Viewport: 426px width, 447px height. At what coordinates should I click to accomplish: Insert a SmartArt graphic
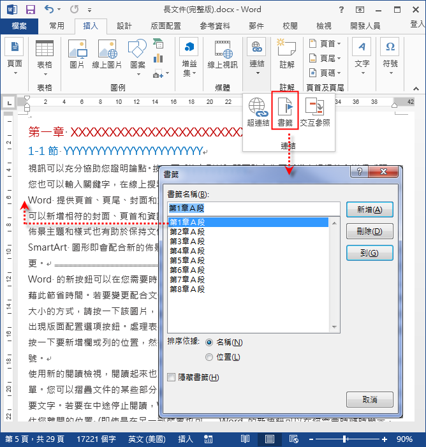point(158,43)
